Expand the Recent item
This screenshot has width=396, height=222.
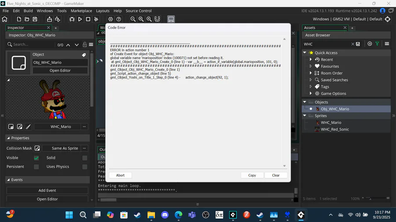coord(311,59)
